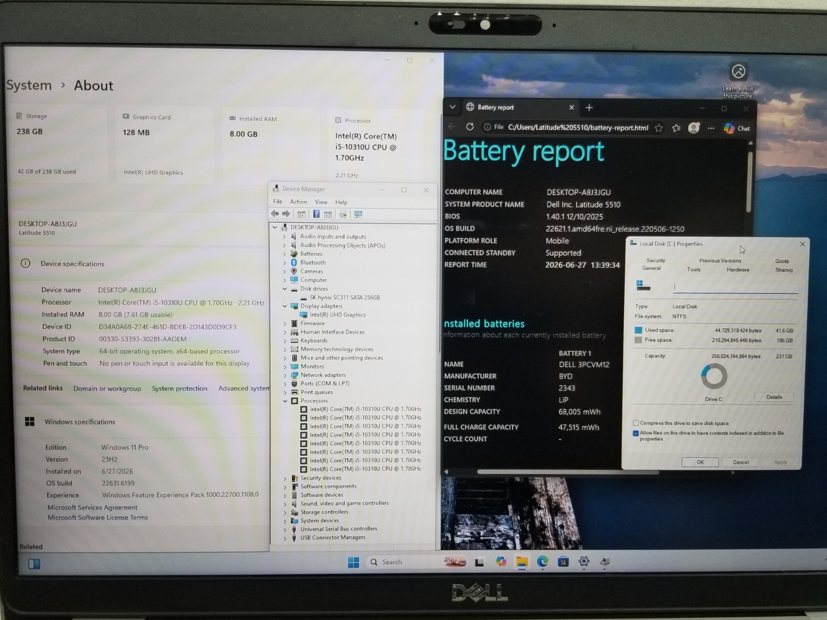Click the Details button under Drive C

774,397
